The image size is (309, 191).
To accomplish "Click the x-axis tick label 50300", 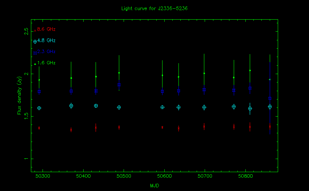I will 43,176.
